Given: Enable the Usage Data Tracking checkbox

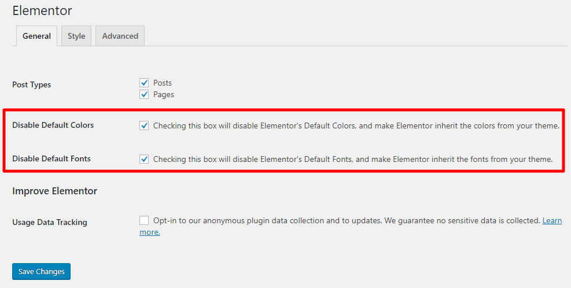Looking at the screenshot, I should (144, 220).
